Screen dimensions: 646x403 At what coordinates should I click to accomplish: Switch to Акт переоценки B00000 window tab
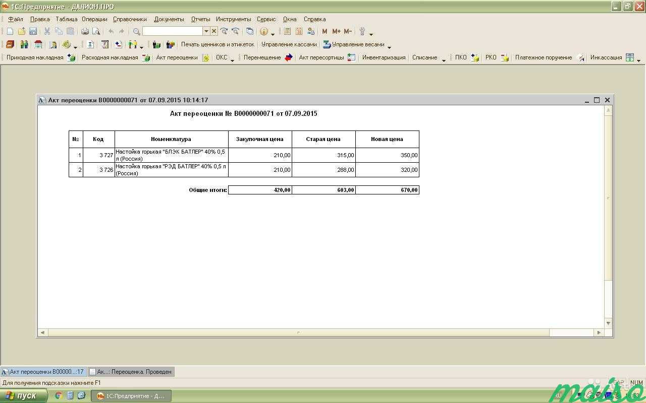click(43, 372)
